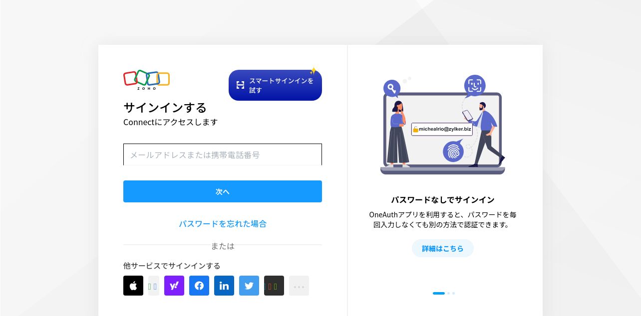This screenshot has height=316, width=641.
Task: Select the second carousel dot
Action: tap(448, 293)
